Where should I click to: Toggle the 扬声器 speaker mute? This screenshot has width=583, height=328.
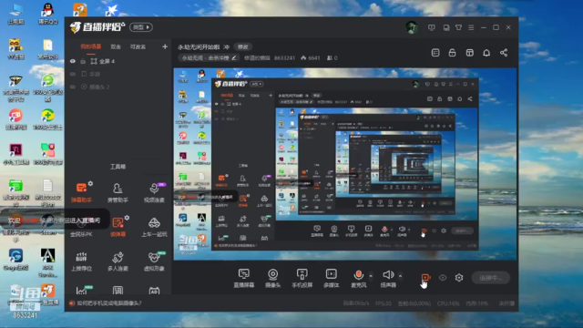388,278
